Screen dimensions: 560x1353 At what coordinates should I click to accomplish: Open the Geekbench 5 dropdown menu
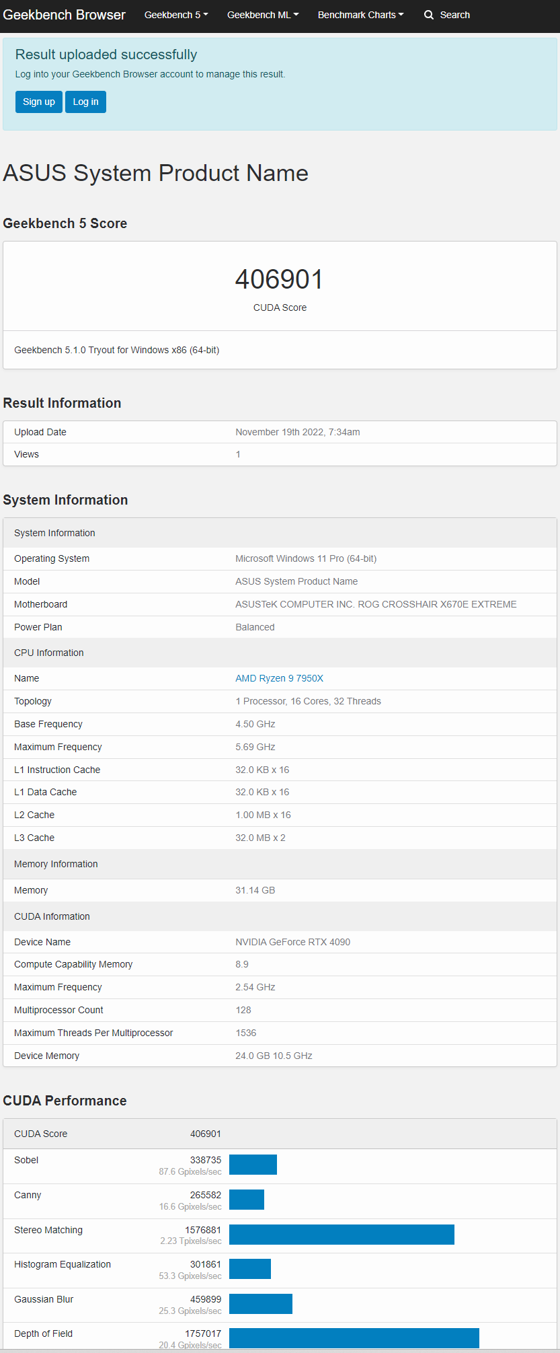click(176, 15)
